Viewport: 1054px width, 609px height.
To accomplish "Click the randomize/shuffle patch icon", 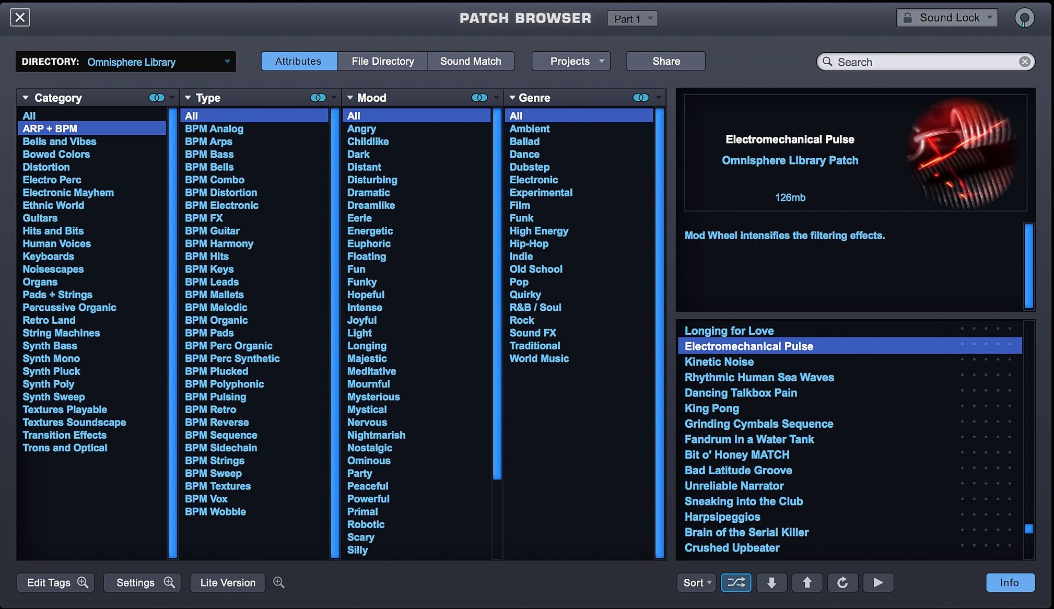I will [x=736, y=583].
